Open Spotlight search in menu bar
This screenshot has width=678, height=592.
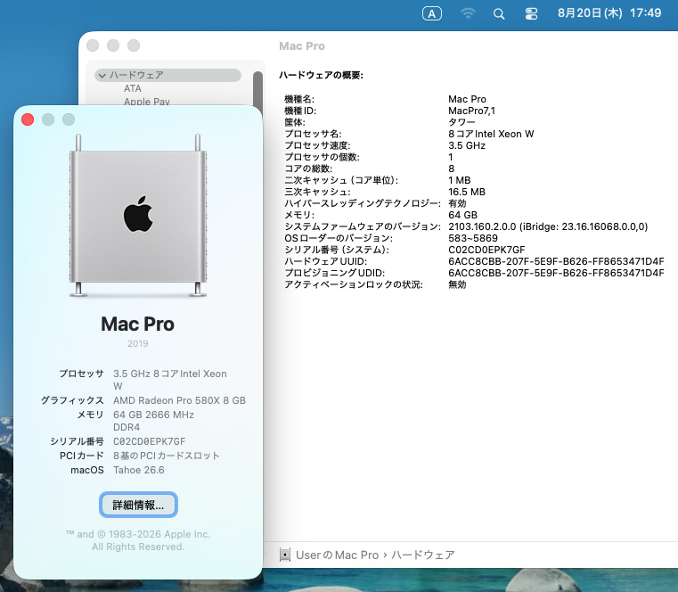click(499, 14)
